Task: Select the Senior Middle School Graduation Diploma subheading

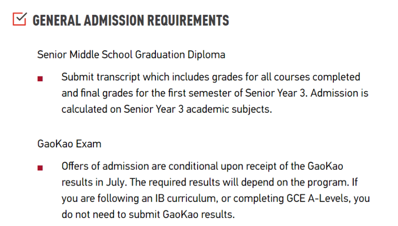Action: (x=131, y=55)
